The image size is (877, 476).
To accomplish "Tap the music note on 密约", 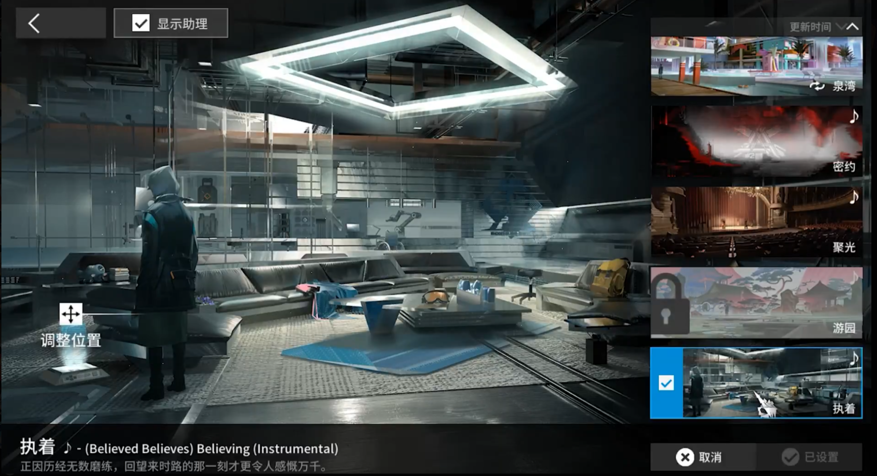I will 854,116.
